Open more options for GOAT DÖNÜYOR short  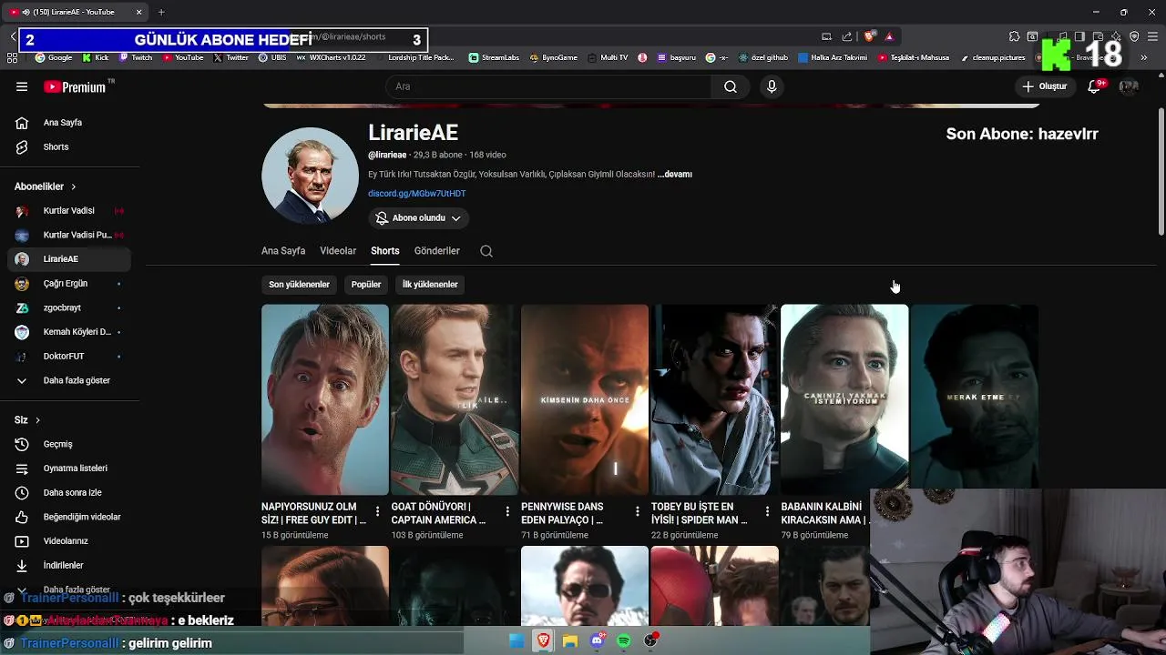coord(507,512)
